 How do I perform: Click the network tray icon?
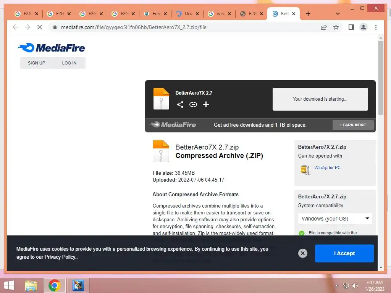pyautogui.click(x=346, y=285)
